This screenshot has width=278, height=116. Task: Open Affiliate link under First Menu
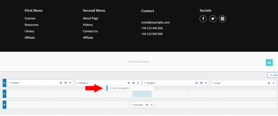(30, 38)
